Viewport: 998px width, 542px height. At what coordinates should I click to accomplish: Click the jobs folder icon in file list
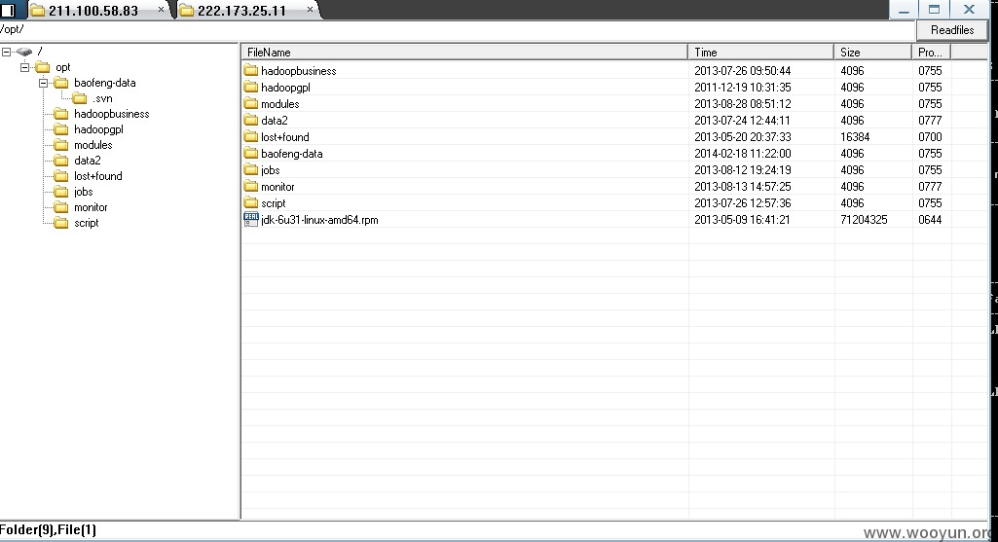coord(251,170)
